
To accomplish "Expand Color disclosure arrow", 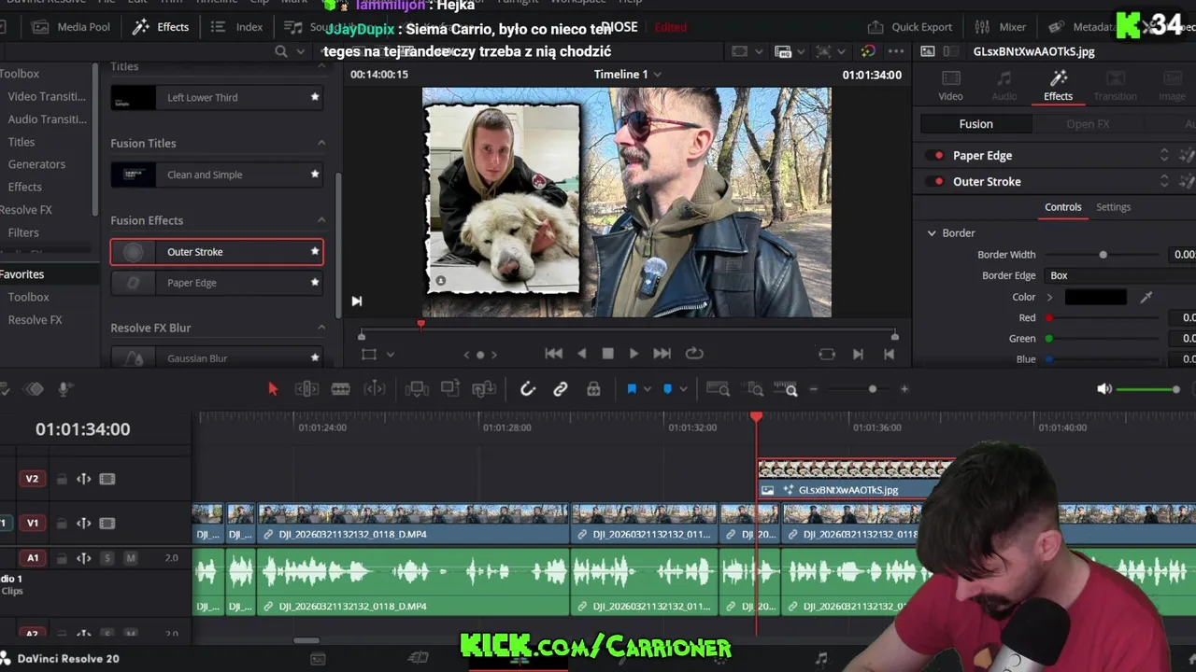I will [x=1049, y=298].
